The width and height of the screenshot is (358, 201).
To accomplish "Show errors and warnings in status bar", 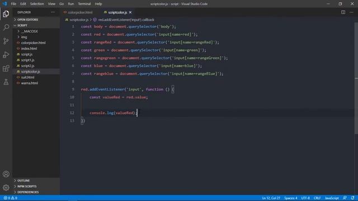I will tap(11, 198).
